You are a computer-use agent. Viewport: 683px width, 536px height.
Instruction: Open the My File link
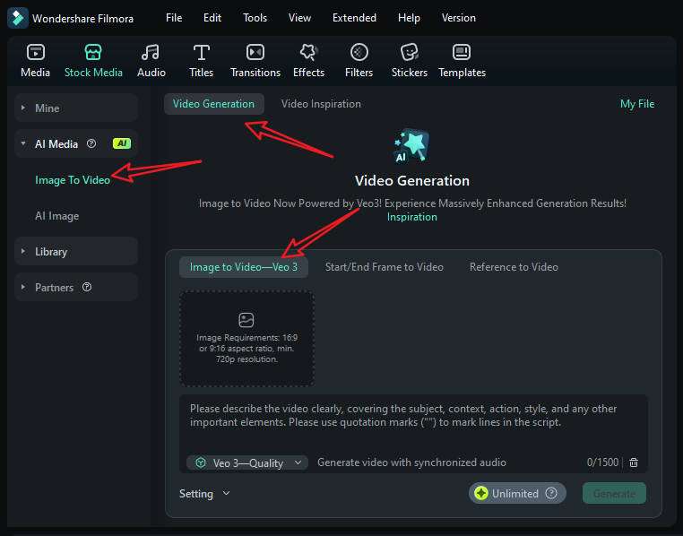[x=637, y=104]
